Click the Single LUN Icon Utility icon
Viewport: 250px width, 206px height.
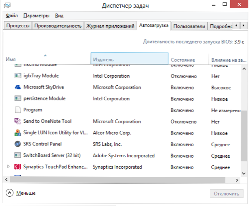click(18, 132)
